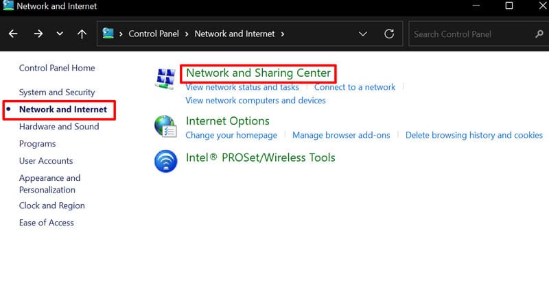Select Control Panel breadcrumb
Image resolution: width=549 pixels, height=298 pixels.
coord(154,34)
